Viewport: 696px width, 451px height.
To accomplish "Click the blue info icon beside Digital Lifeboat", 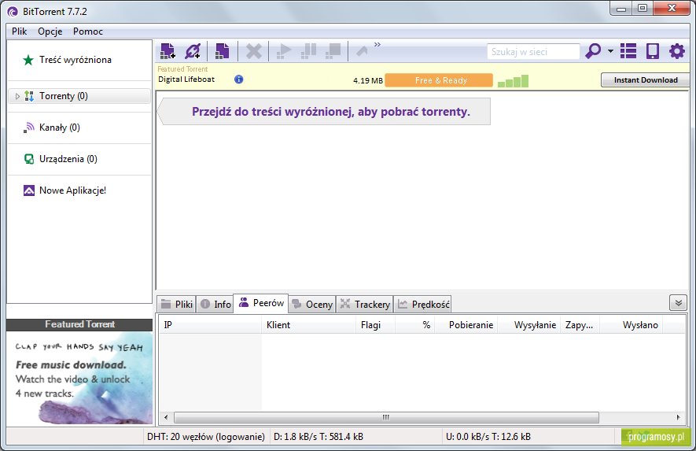I will (x=239, y=79).
